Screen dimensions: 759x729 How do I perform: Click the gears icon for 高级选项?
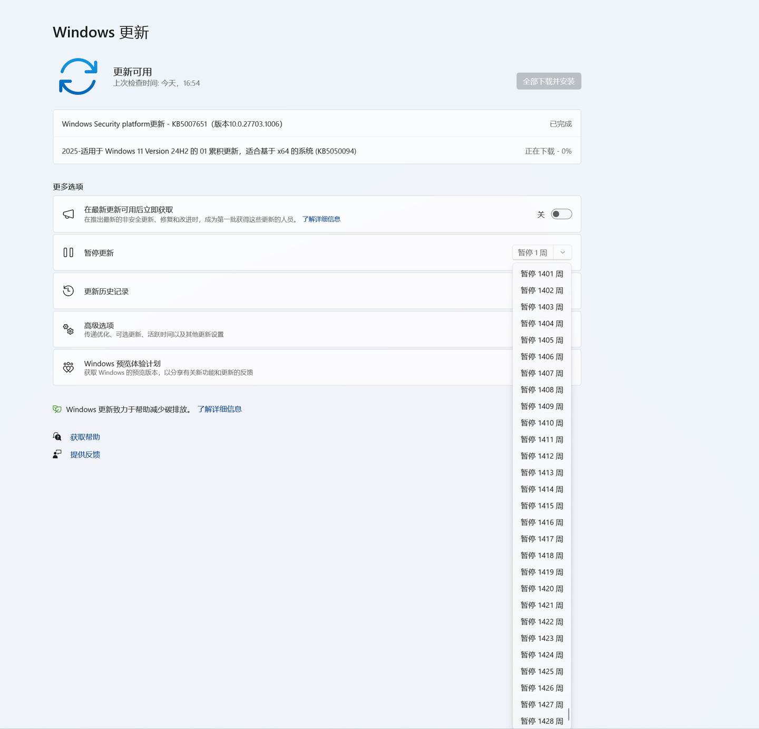(x=69, y=329)
